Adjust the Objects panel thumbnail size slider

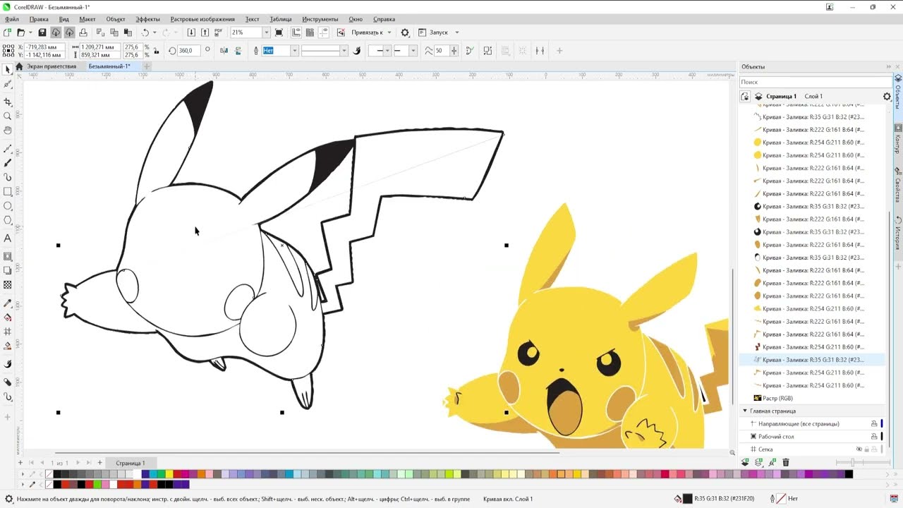tap(853, 463)
